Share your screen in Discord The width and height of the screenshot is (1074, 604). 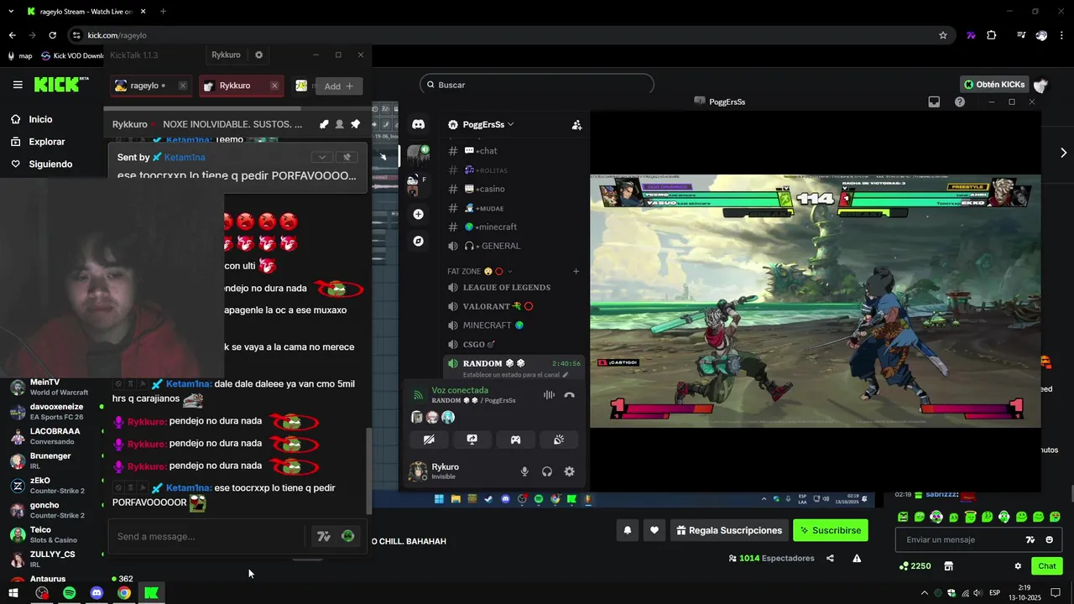472,440
